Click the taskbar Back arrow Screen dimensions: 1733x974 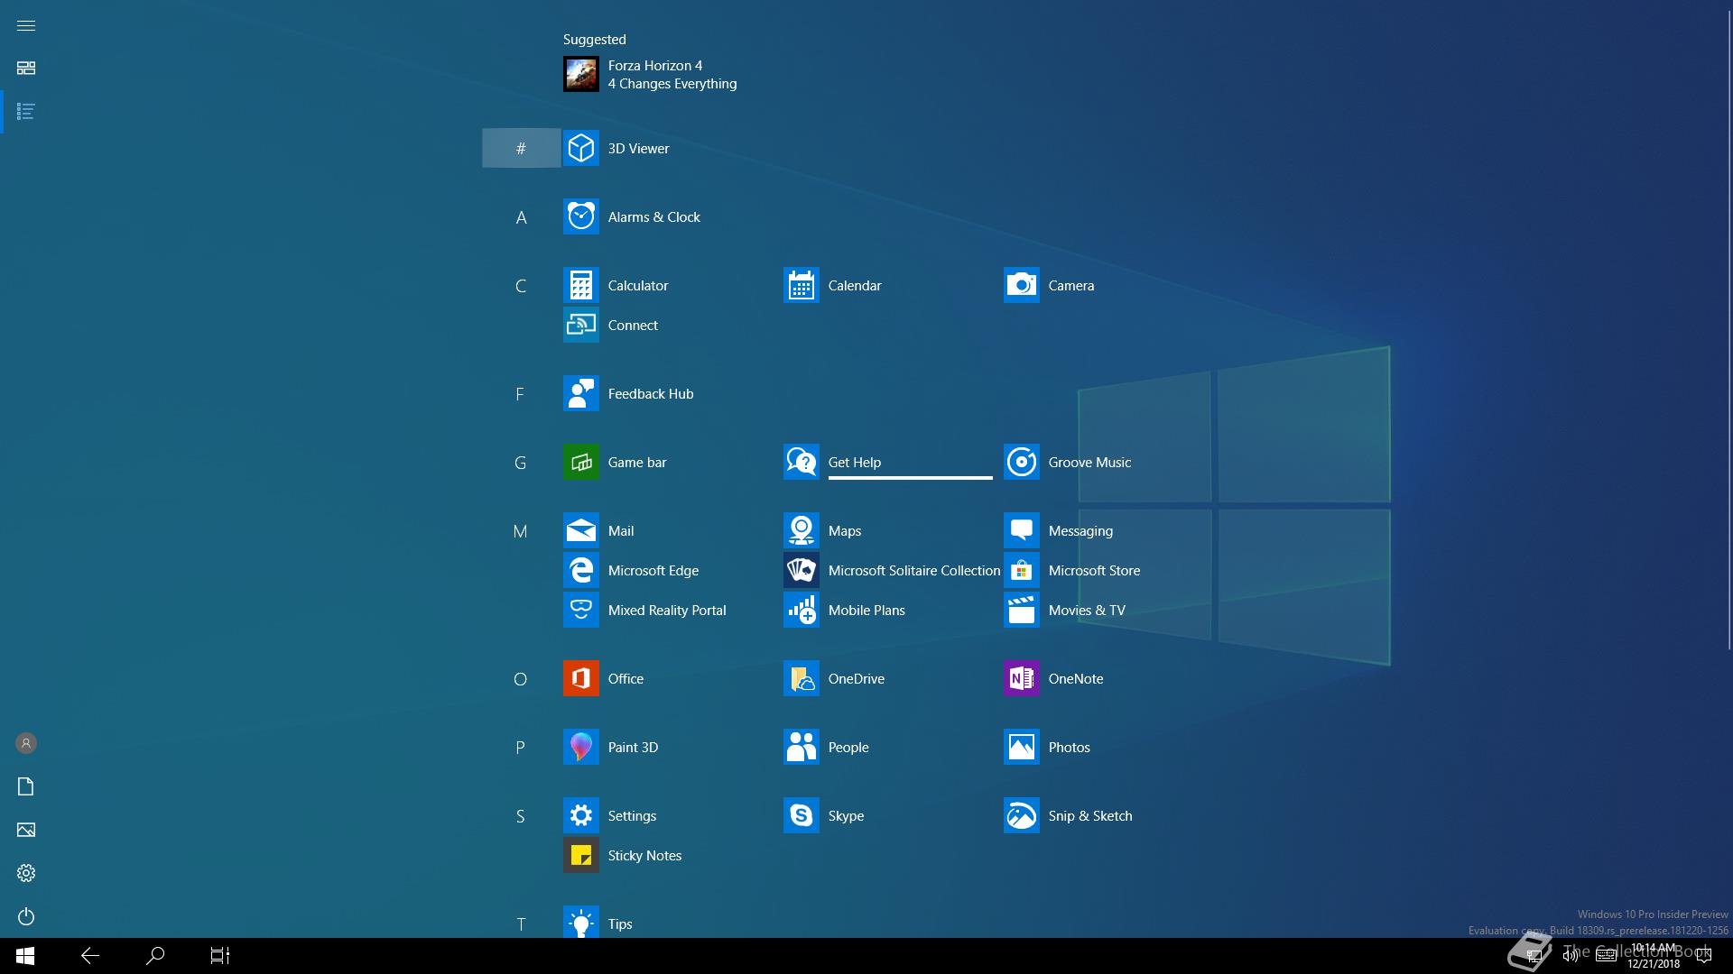(x=90, y=956)
